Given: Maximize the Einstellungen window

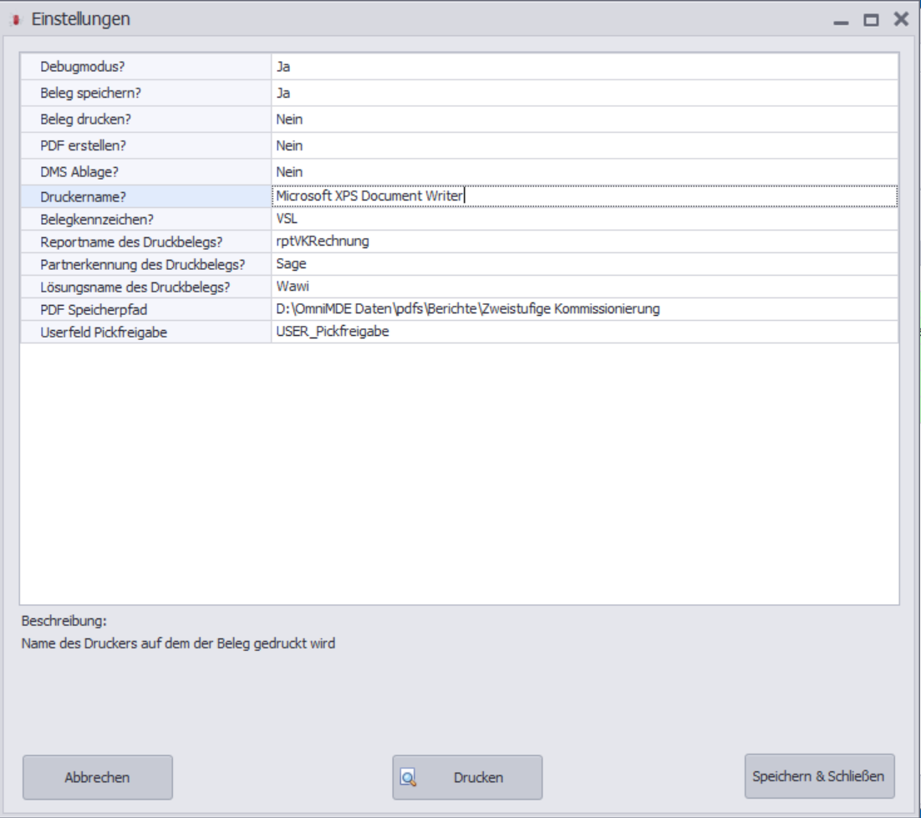Looking at the screenshot, I should (871, 20).
